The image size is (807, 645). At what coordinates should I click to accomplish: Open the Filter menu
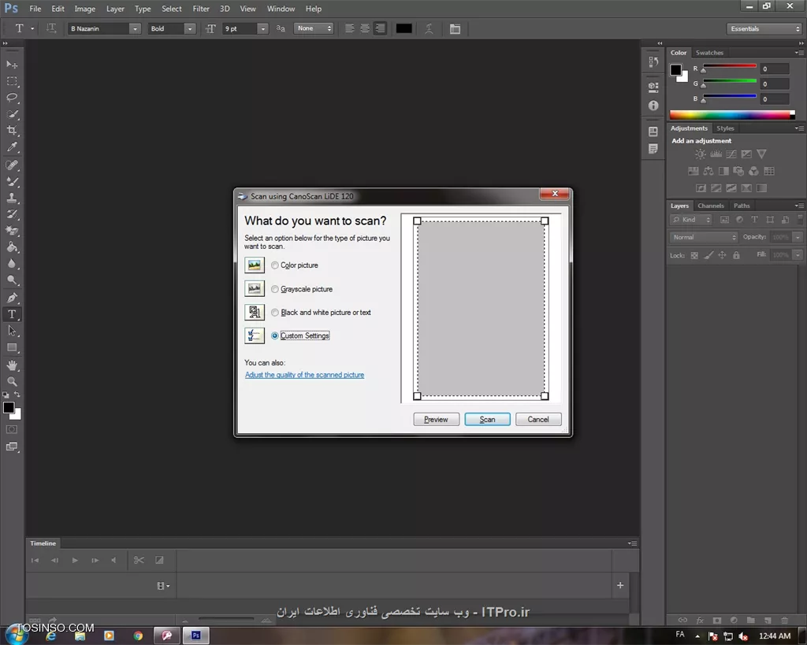(x=201, y=9)
